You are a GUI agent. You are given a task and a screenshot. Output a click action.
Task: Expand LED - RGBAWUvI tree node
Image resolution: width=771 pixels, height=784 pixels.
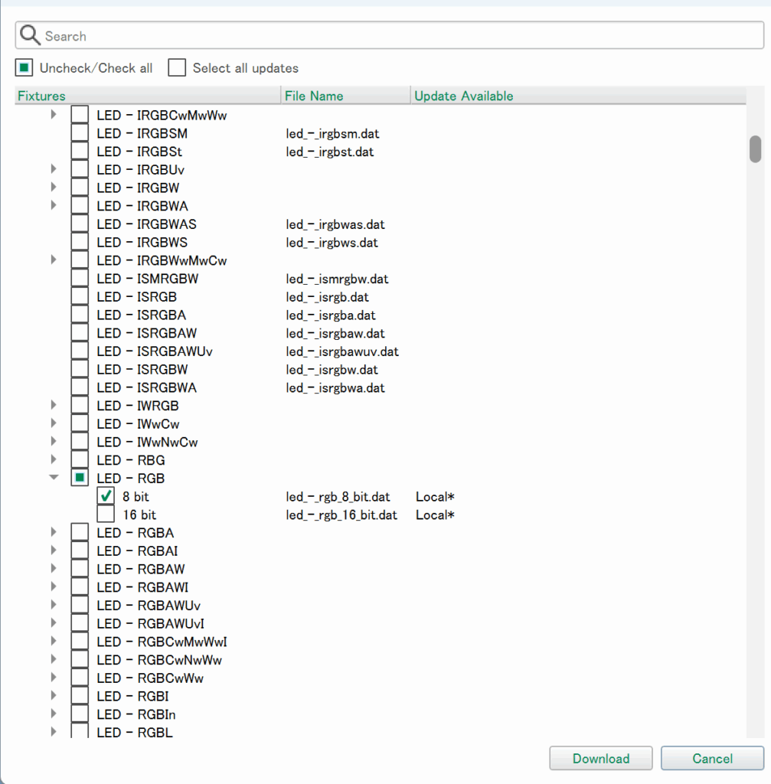click(x=54, y=623)
